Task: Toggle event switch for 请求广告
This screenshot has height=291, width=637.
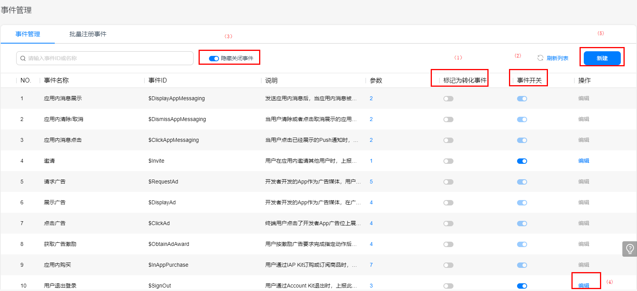Action: (x=522, y=182)
